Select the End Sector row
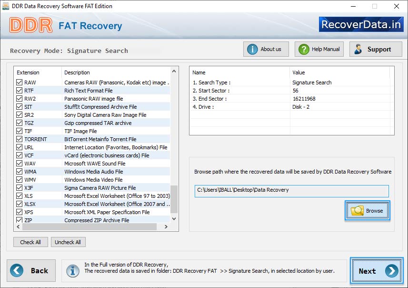408x288 pixels. [x=290, y=99]
